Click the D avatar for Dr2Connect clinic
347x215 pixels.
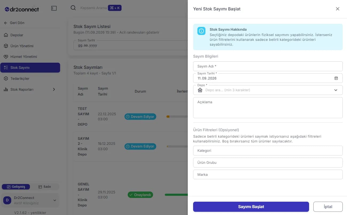coord(7,200)
